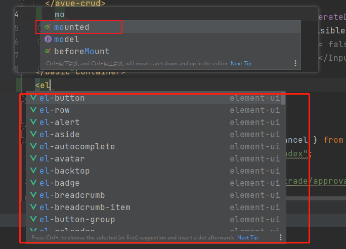Click the Vue icon beside el-breadcrumb-item
Image resolution: width=346 pixels, height=249 pixels.
(33, 207)
